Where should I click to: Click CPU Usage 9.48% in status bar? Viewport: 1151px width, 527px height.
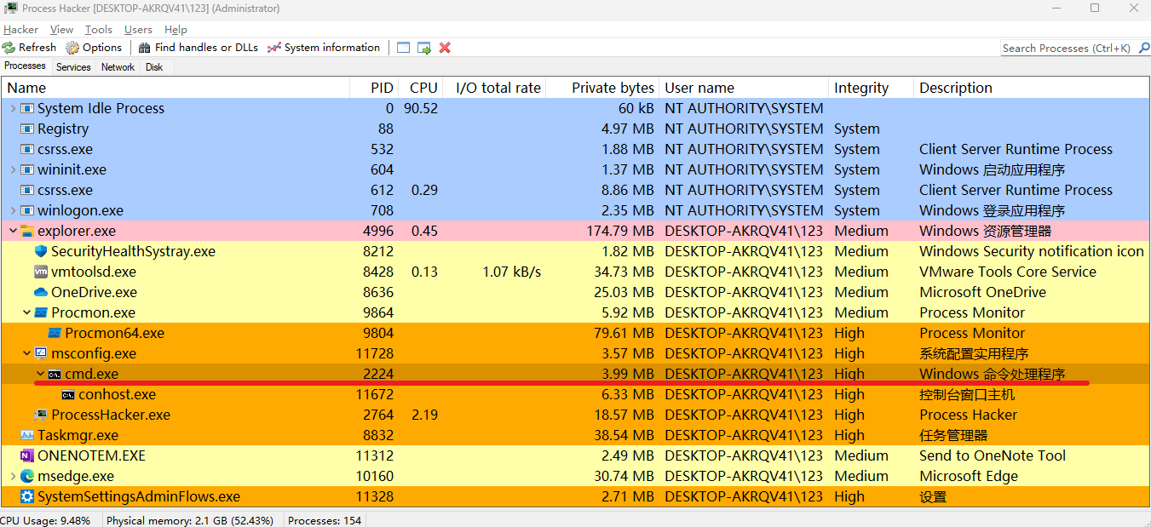pyautogui.click(x=45, y=520)
